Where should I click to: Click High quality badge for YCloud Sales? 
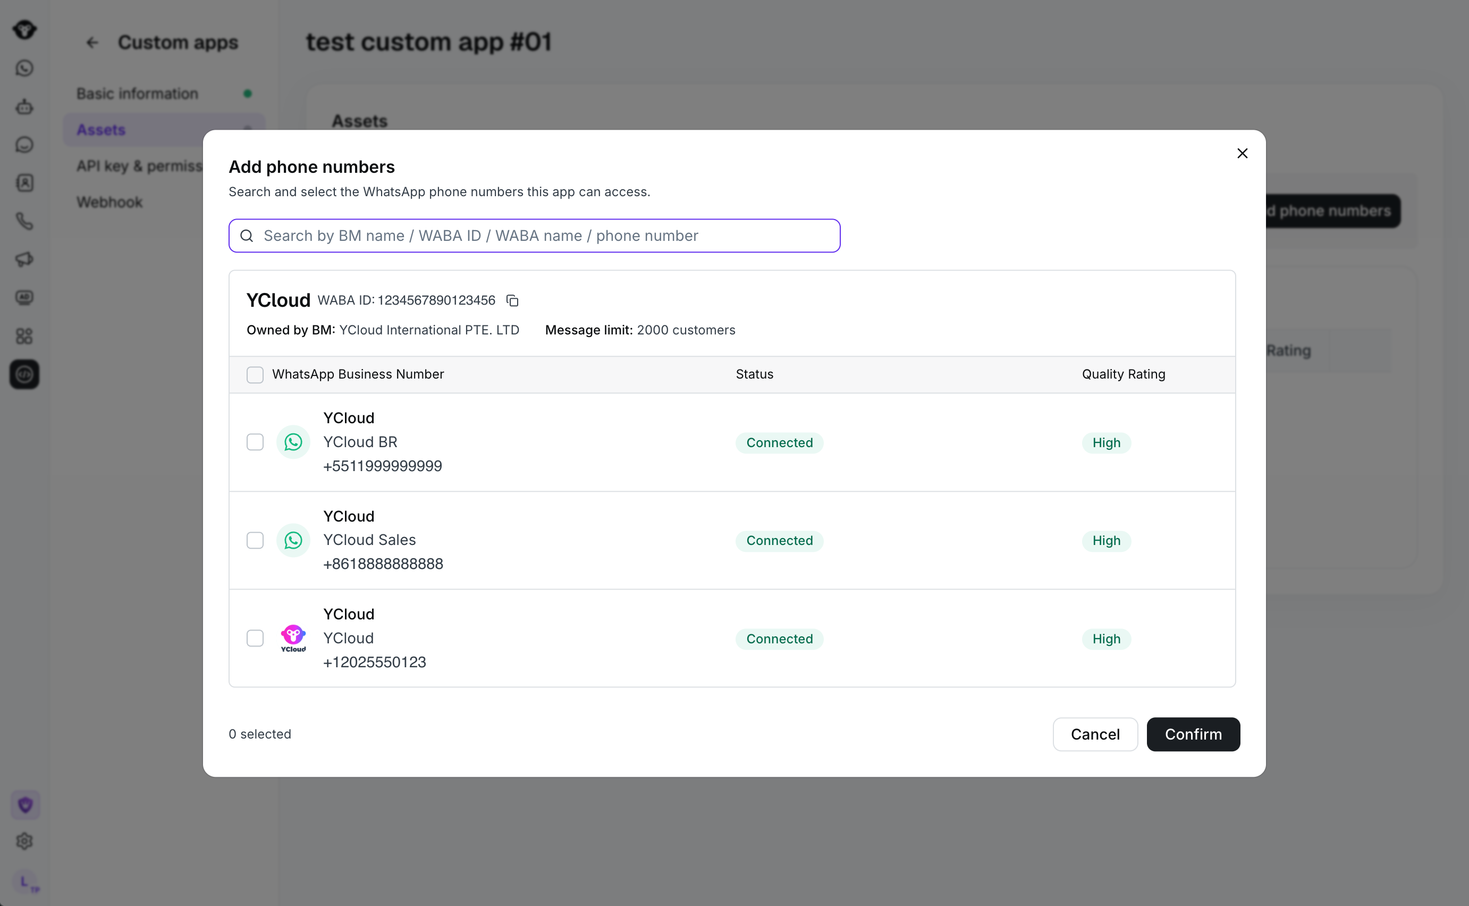[x=1106, y=541]
